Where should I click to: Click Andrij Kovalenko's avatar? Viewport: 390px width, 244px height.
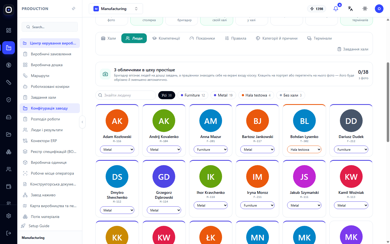tap(164, 121)
